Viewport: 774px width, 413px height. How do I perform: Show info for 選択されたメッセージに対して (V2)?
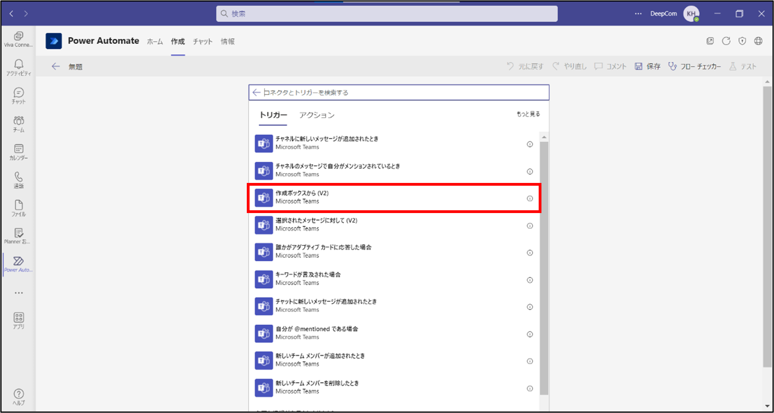pyautogui.click(x=530, y=226)
